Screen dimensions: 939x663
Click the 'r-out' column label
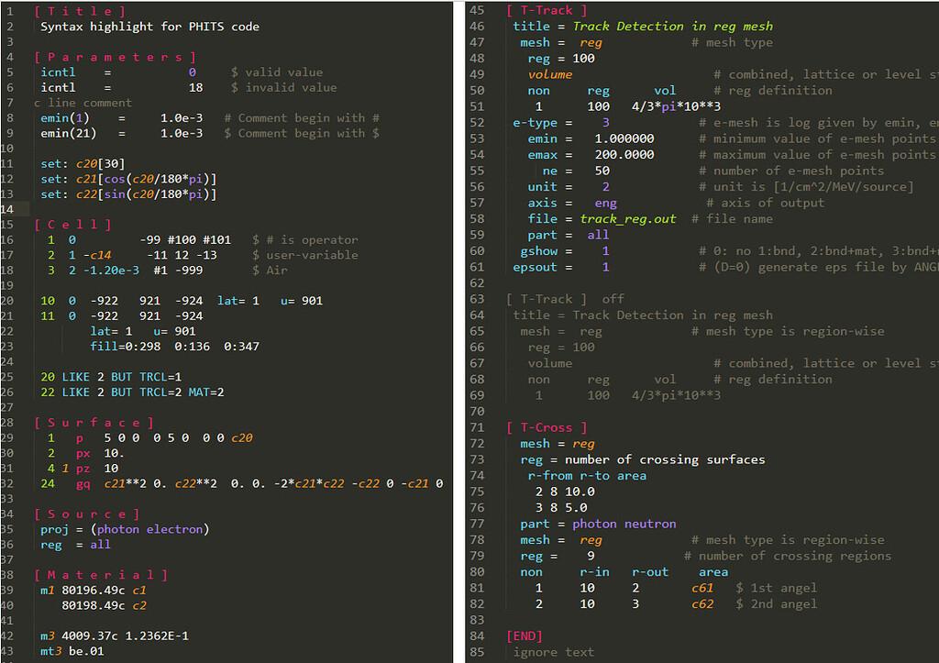pyautogui.click(x=650, y=572)
